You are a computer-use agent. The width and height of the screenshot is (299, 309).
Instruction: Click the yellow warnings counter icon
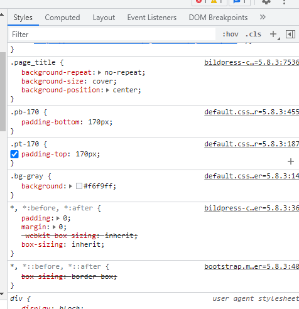click(x=214, y=1)
